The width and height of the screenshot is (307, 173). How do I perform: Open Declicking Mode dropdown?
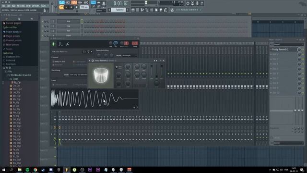78,75
